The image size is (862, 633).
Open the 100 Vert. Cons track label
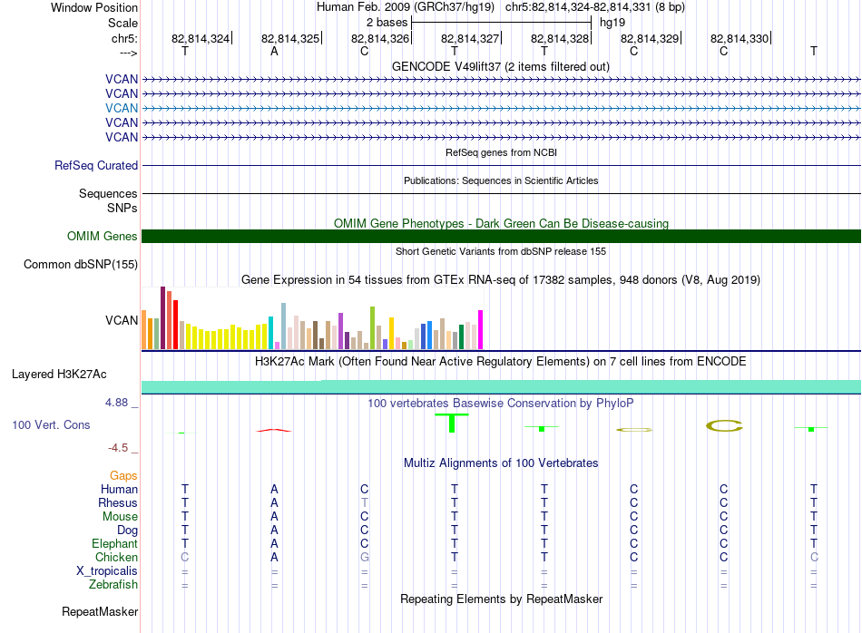(x=51, y=424)
